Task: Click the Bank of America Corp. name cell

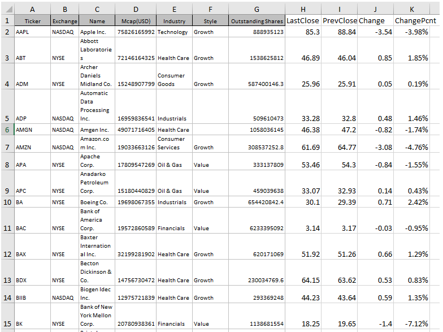Action: pyautogui.click(x=97, y=219)
